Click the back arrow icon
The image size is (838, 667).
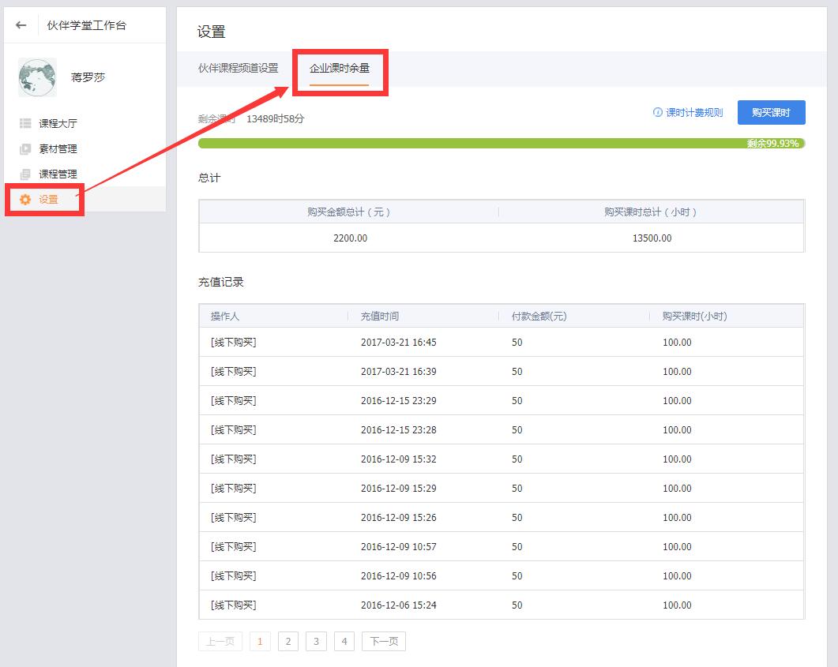click(x=21, y=25)
